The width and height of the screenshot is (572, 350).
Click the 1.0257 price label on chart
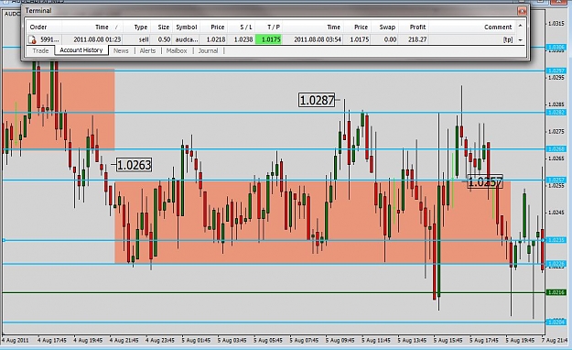[x=485, y=181]
